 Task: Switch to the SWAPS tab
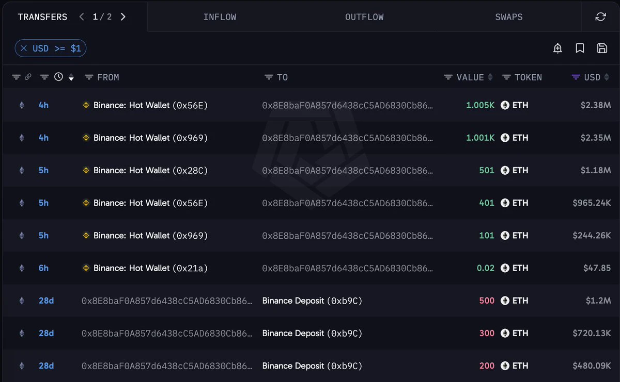point(509,17)
